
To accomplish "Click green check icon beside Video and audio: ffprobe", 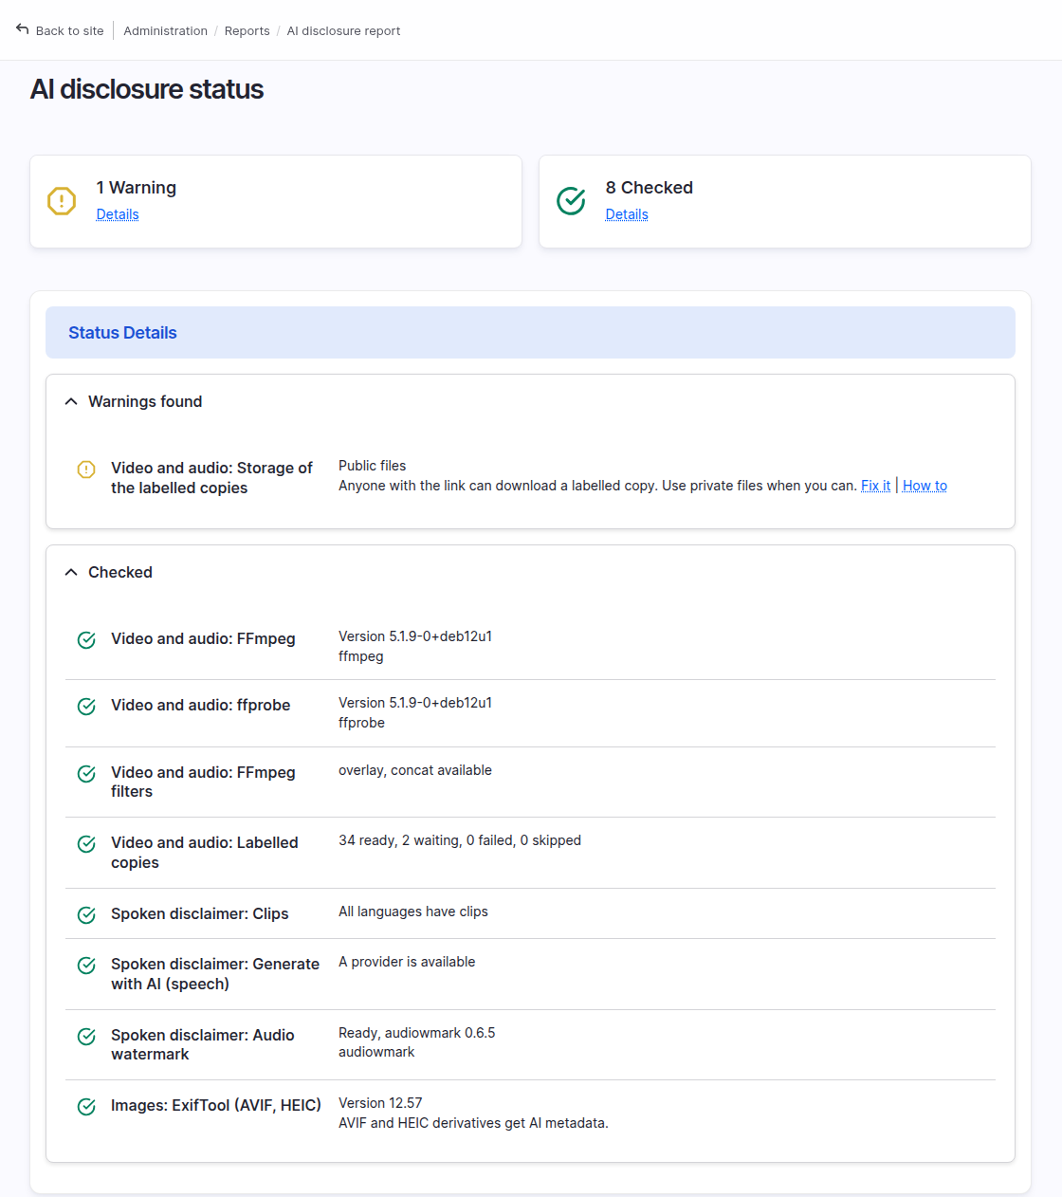I will coord(86,706).
